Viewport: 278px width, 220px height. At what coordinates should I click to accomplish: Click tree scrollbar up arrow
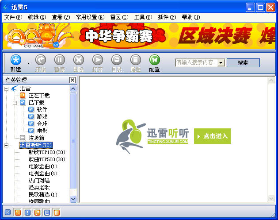(73, 89)
